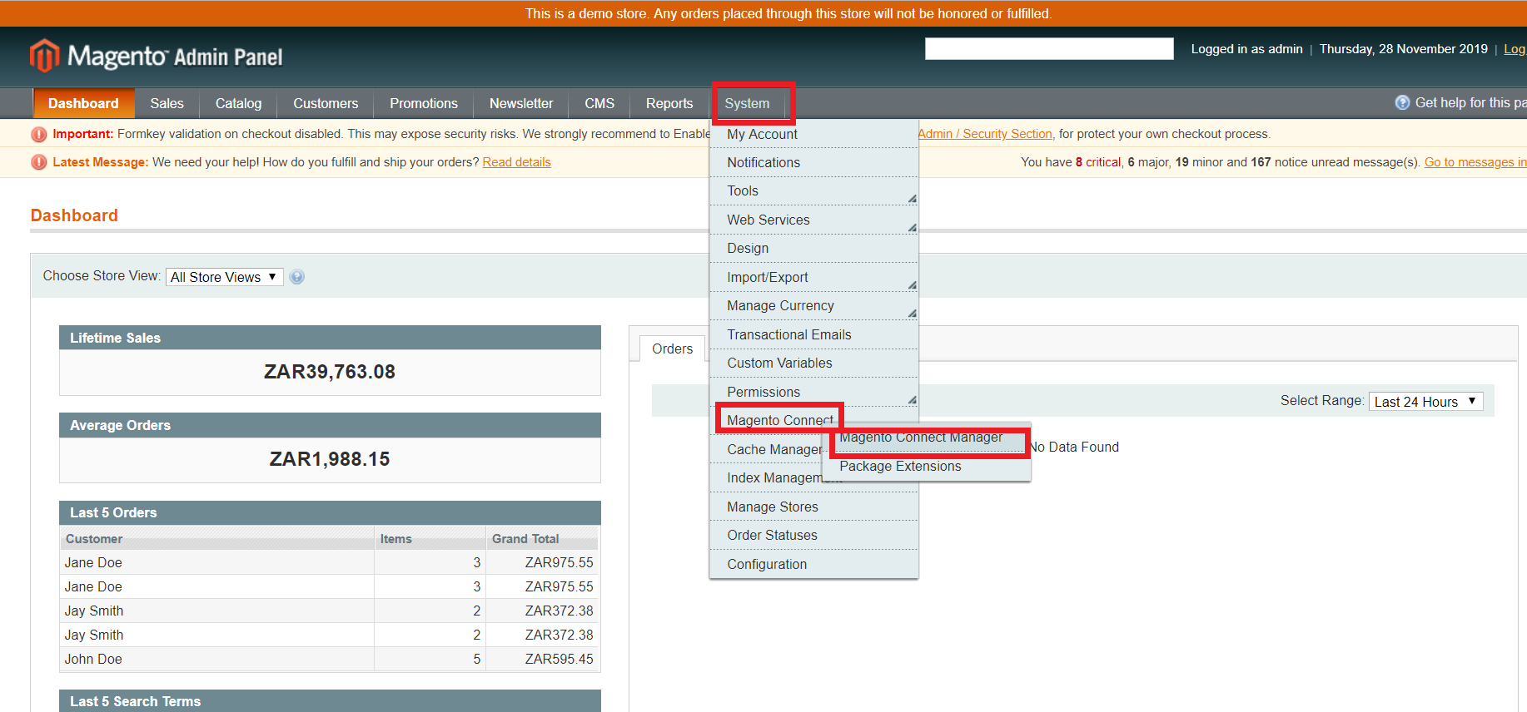The image size is (1527, 712).
Task: Open the Catalog menu
Action: (x=238, y=103)
